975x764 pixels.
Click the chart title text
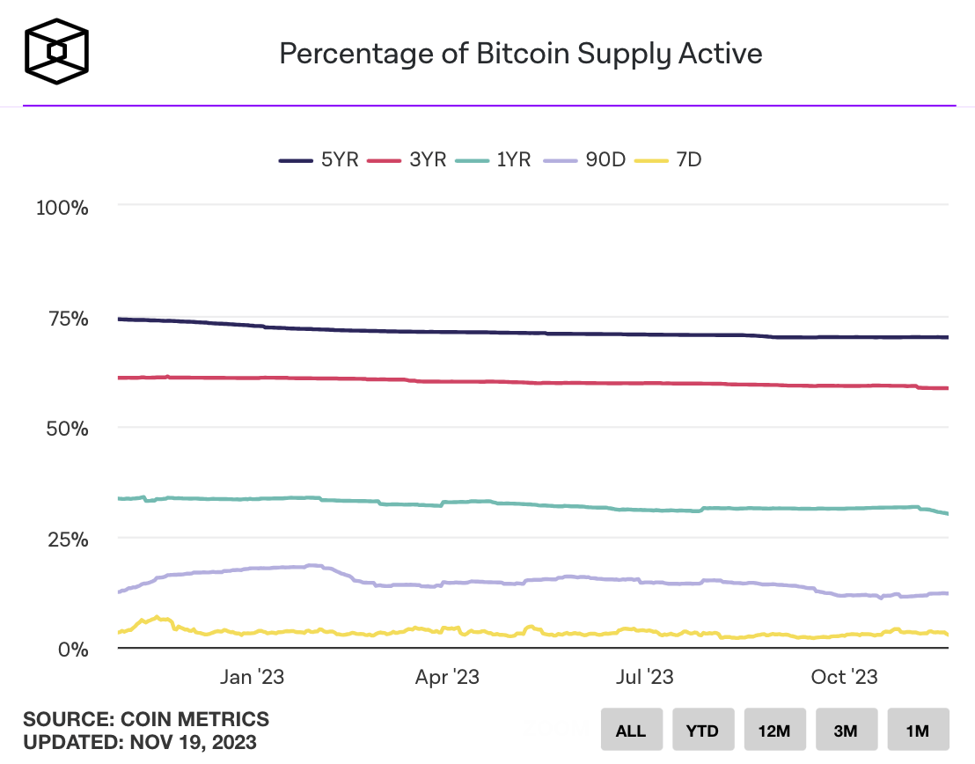click(520, 54)
